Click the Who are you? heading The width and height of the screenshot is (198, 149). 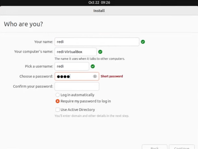[23, 24]
